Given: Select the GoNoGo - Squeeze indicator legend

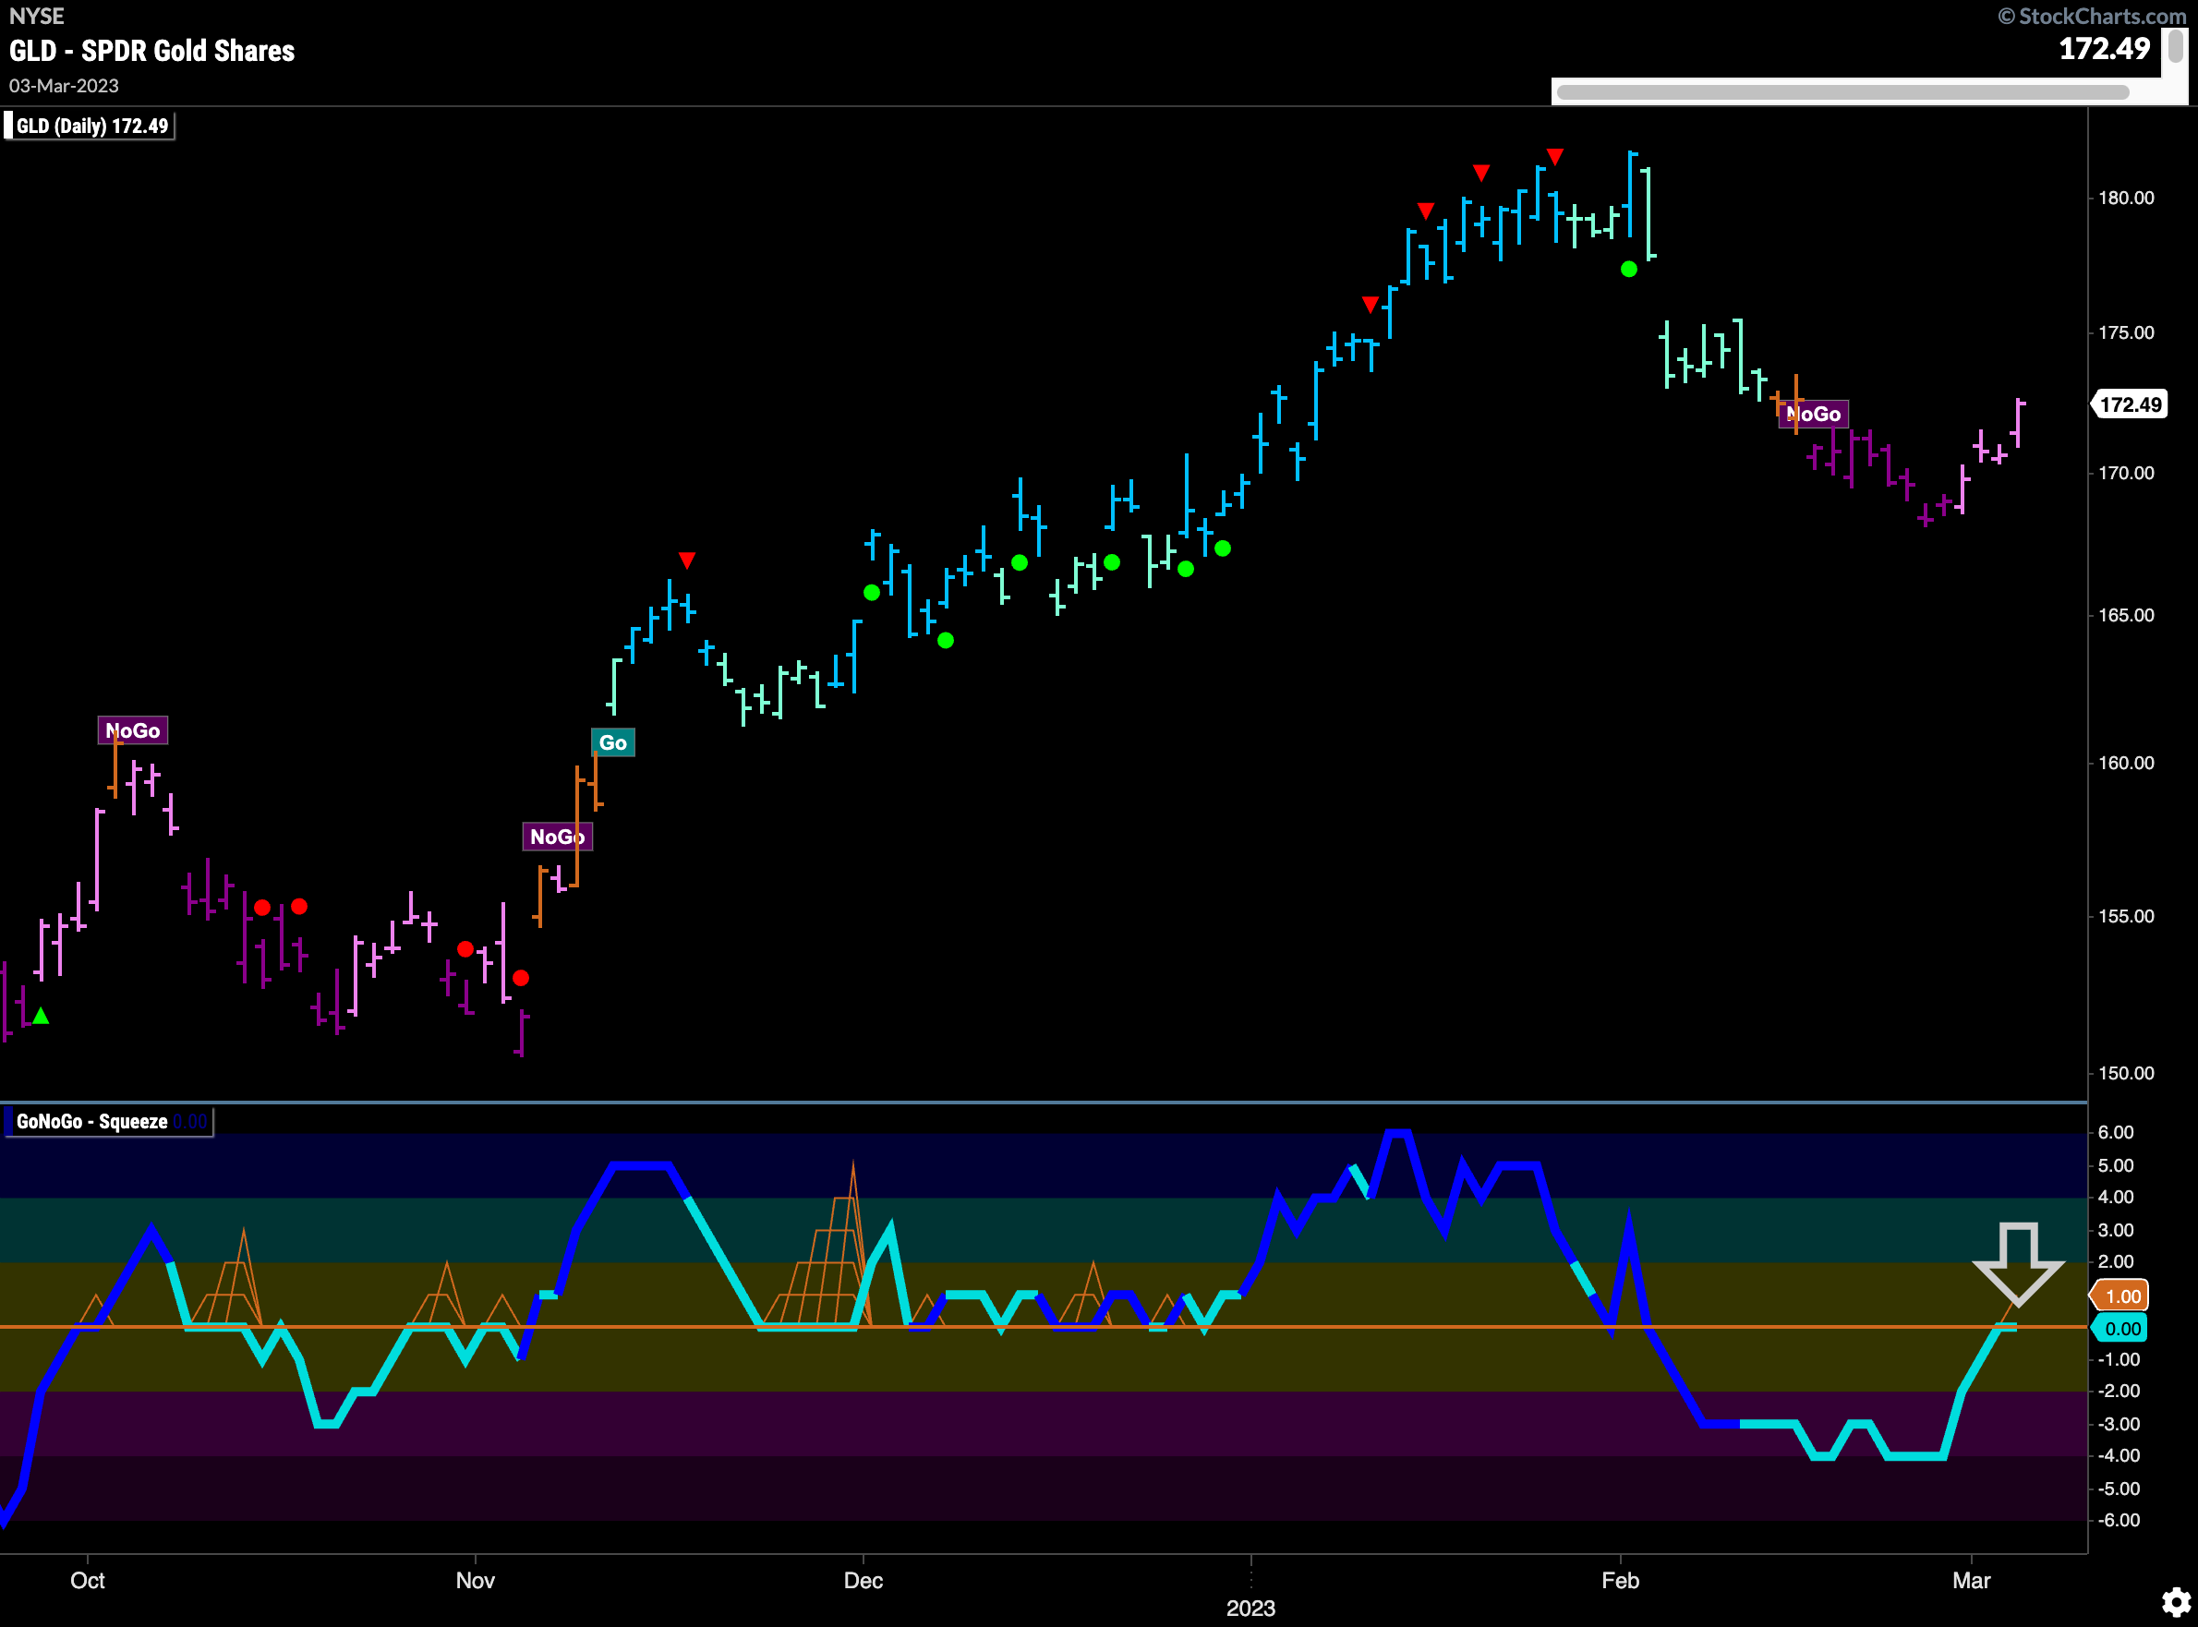Looking at the screenshot, I should tap(108, 1122).
